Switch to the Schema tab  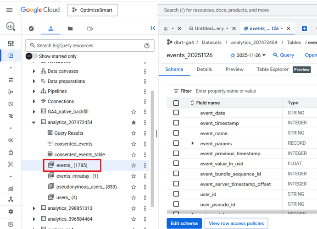pyautogui.click(x=174, y=69)
